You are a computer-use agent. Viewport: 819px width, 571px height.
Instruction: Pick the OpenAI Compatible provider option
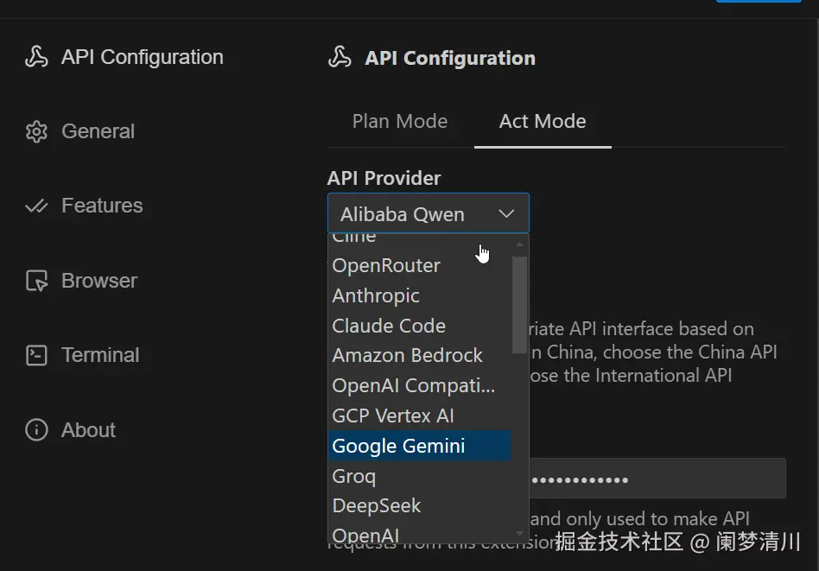tap(419, 385)
